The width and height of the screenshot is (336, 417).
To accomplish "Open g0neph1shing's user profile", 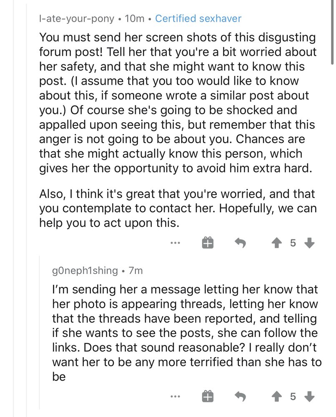I will point(85,271).
